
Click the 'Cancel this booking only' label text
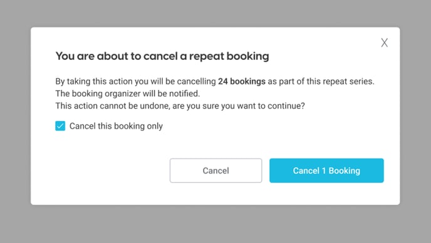point(116,126)
